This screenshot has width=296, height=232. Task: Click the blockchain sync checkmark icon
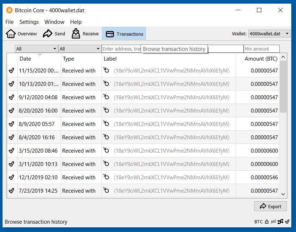coord(287,222)
